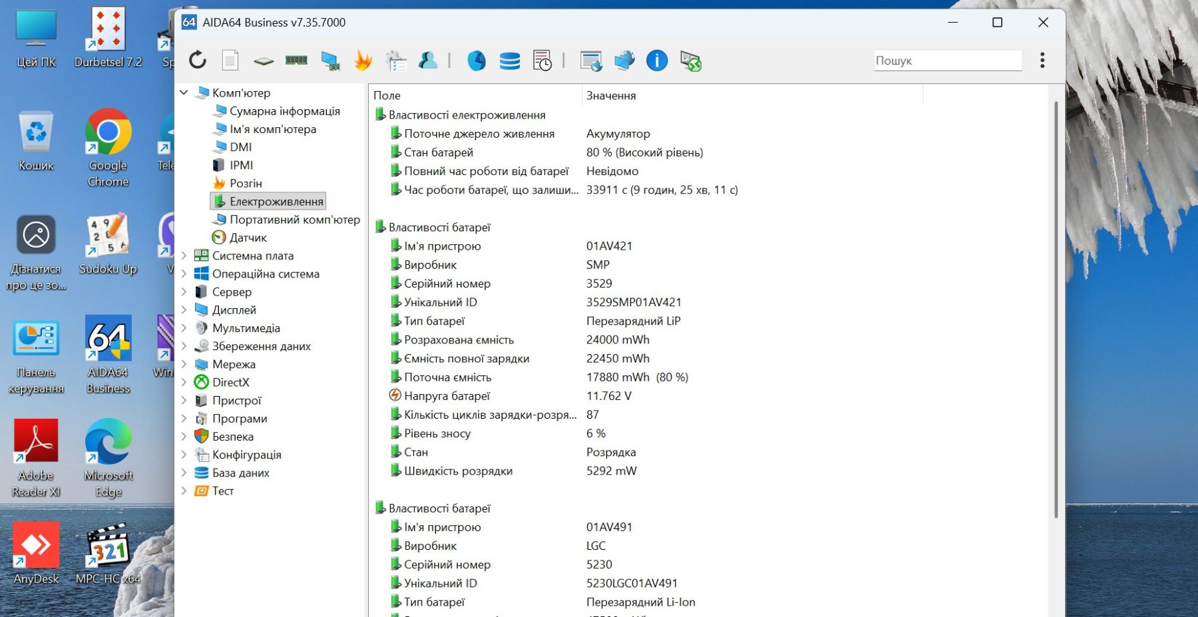Image resolution: width=1198 pixels, height=617 pixels.
Task: Click the Google Chrome desktop icon
Action: point(108,148)
